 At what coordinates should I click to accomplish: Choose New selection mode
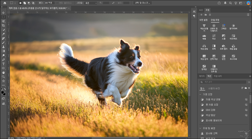click(20, 3)
